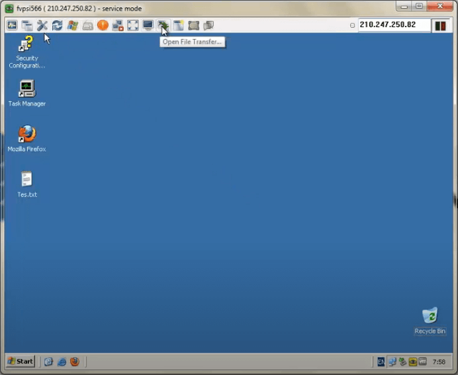This screenshot has height=375, width=458.
Task: Open Security Configuration desktop shortcut
Action: click(27, 52)
